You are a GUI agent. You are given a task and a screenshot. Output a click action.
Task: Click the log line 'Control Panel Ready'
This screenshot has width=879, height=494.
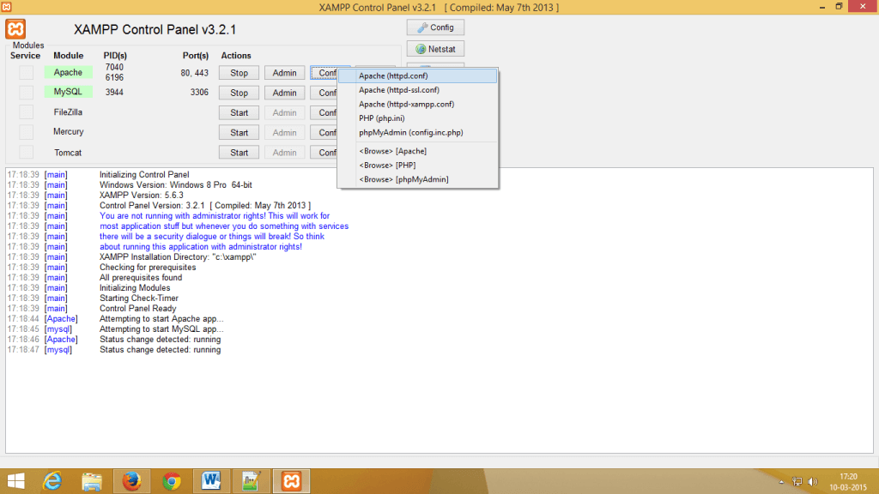coord(138,309)
